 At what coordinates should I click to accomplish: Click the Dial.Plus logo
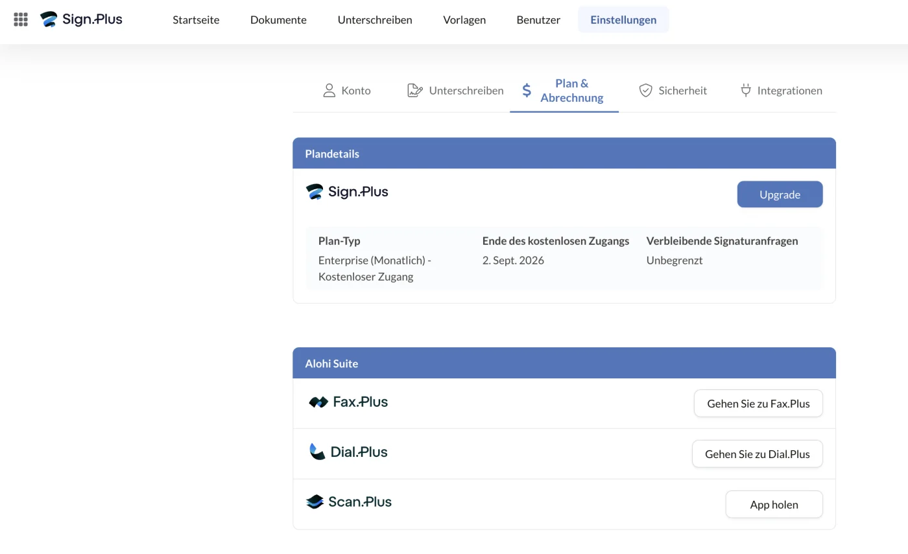[348, 452]
